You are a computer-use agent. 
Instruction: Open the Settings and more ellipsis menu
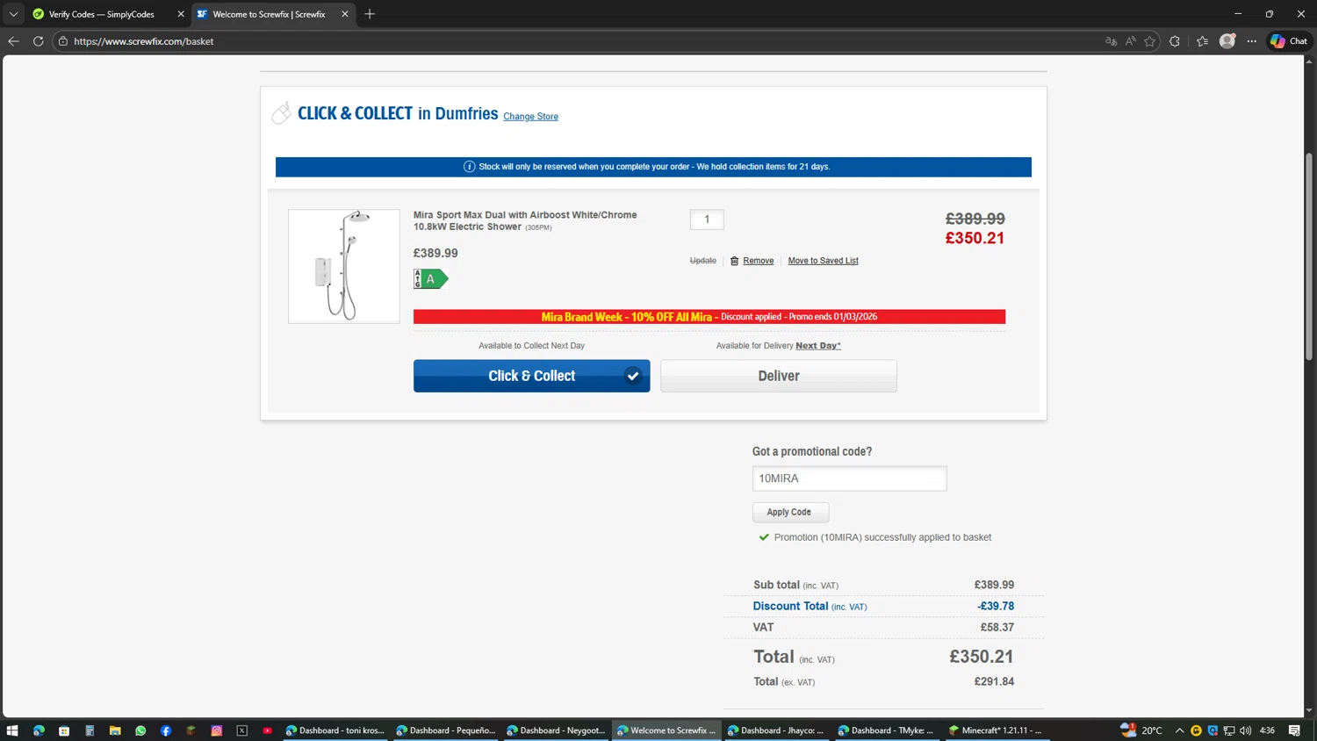pyautogui.click(x=1252, y=41)
